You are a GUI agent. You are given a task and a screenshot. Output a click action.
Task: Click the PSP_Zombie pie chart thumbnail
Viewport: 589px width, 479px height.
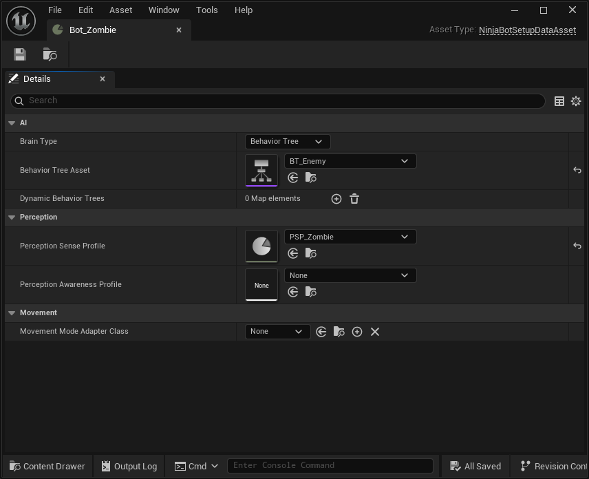tap(261, 246)
